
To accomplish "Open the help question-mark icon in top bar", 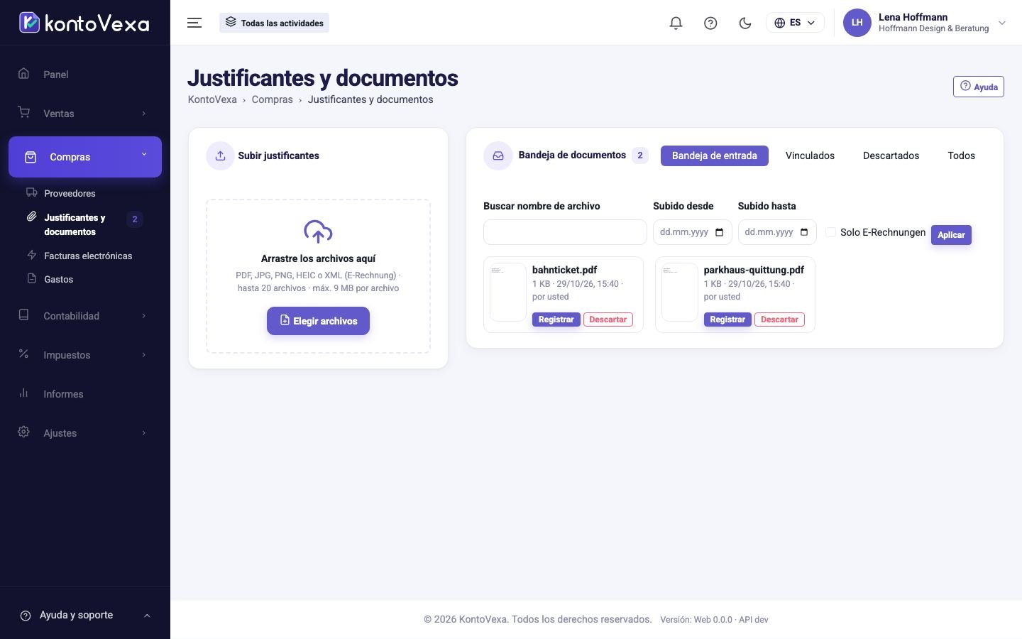I will 710,23.
